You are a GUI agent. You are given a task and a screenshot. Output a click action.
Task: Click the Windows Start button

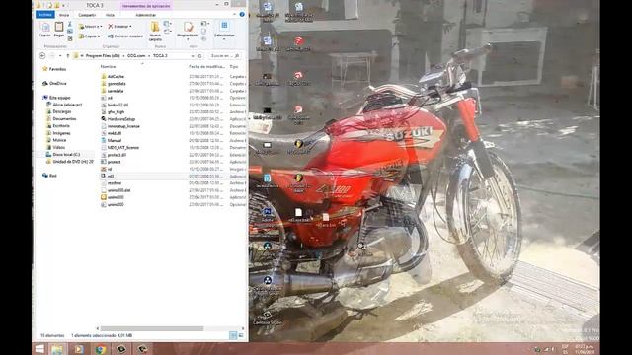(39, 349)
